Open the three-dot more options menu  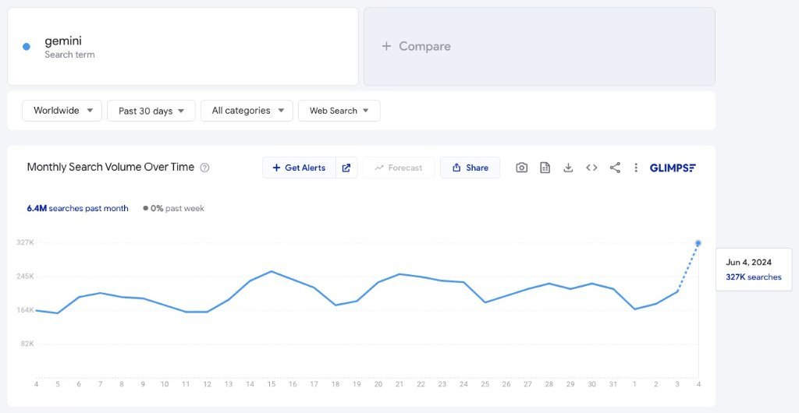point(636,168)
